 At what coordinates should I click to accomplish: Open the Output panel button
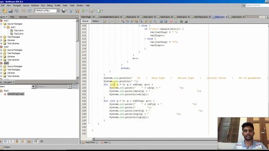[5, 147]
